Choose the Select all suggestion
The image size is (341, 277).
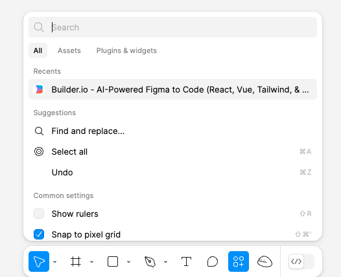tap(172, 151)
